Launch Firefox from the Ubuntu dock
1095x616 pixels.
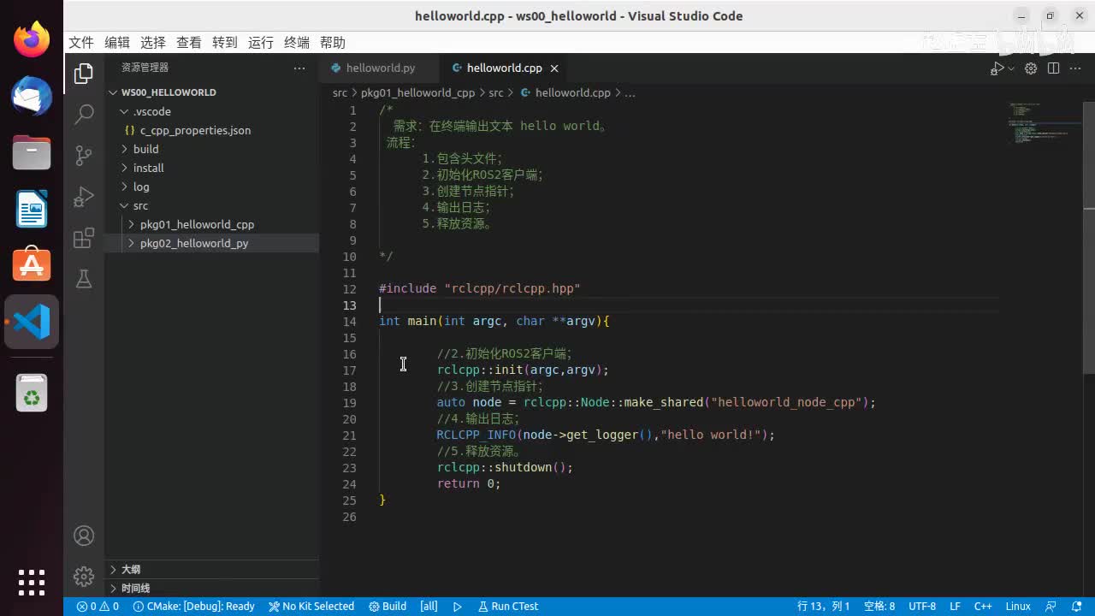pyautogui.click(x=32, y=38)
